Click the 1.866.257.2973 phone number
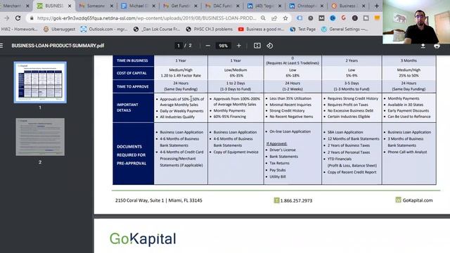Viewport: 450px width, 253px height. pyautogui.click(x=296, y=200)
